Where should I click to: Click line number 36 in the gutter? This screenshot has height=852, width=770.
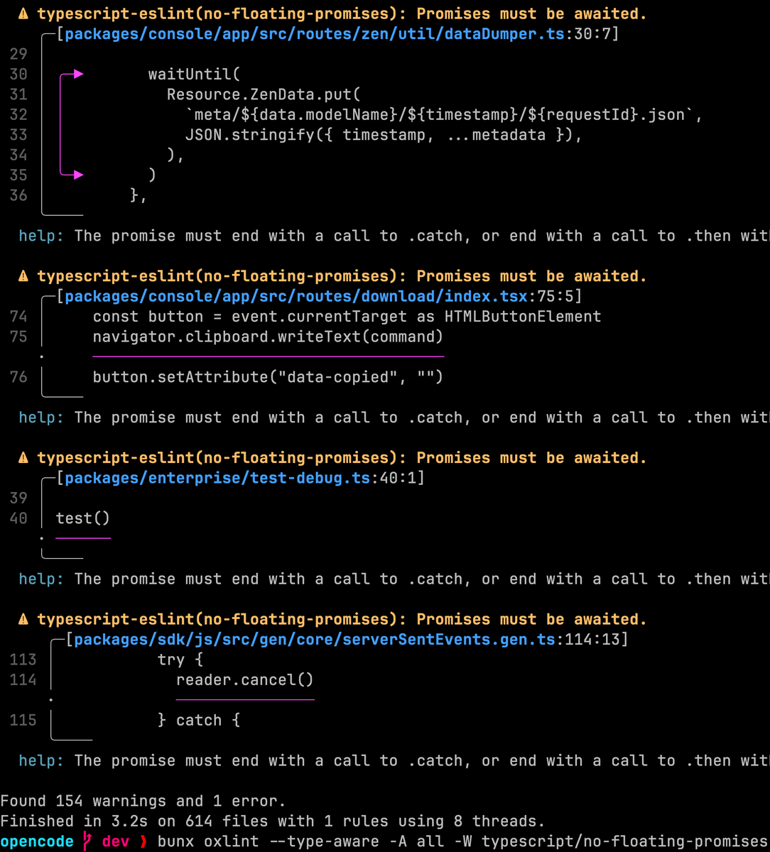point(18,195)
